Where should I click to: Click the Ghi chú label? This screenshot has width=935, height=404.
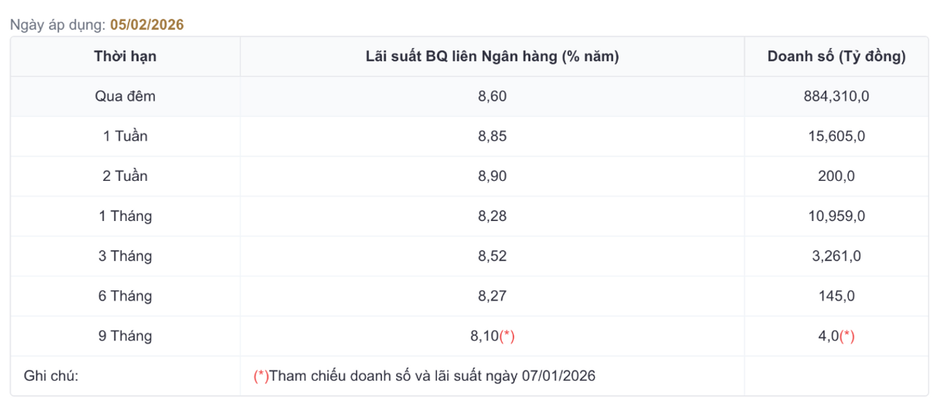[x=51, y=376]
